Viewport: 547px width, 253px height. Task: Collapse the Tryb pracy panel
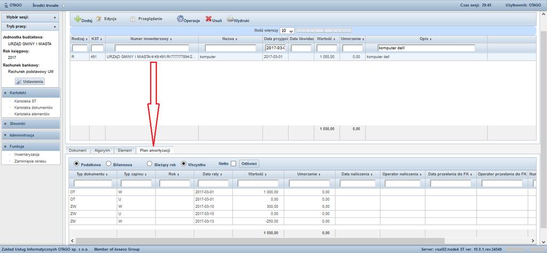[55, 27]
